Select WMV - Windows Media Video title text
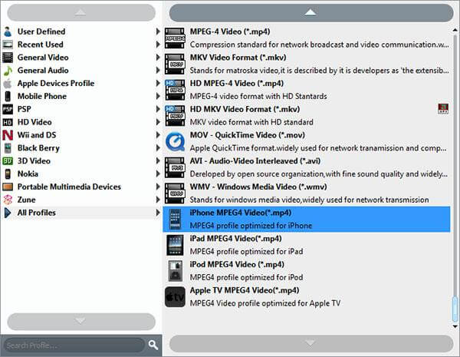Screen dimensions: 460x357 pyautogui.click(x=258, y=187)
